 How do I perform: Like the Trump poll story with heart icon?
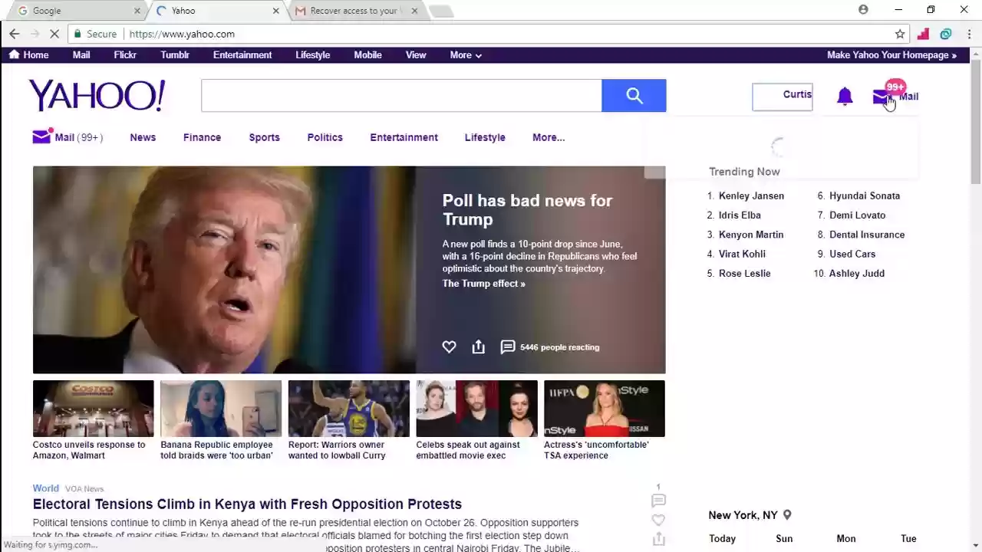[x=449, y=347]
